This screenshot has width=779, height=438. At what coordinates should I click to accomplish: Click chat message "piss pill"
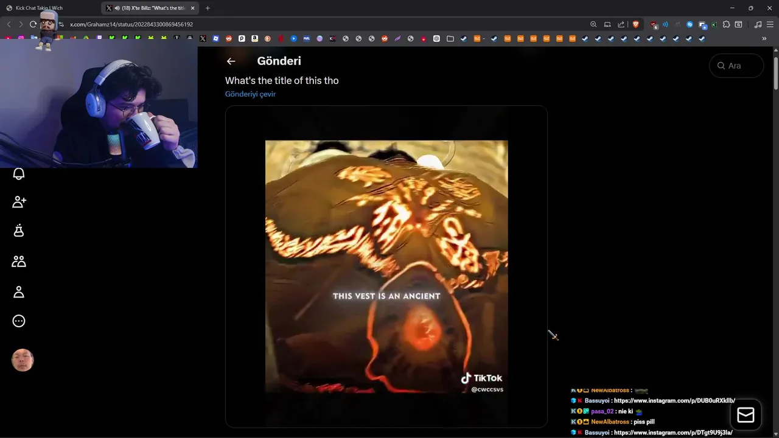tap(644, 422)
